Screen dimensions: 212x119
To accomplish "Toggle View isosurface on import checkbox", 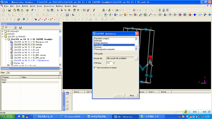I will pos(95,68).
